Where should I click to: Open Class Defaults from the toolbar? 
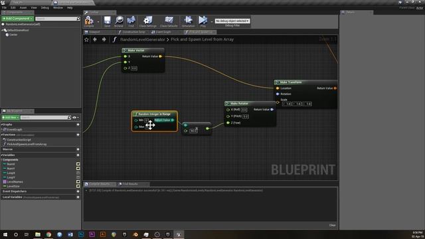(169, 21)
